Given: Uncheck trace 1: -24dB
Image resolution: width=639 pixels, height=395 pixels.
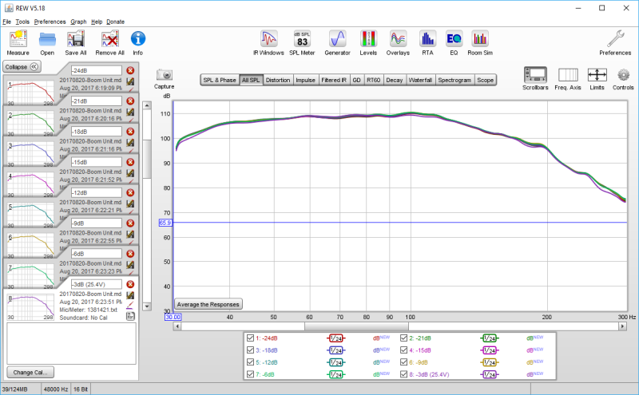Looking at the screenshot, I should pyautogui.click(x=250, y=338).
